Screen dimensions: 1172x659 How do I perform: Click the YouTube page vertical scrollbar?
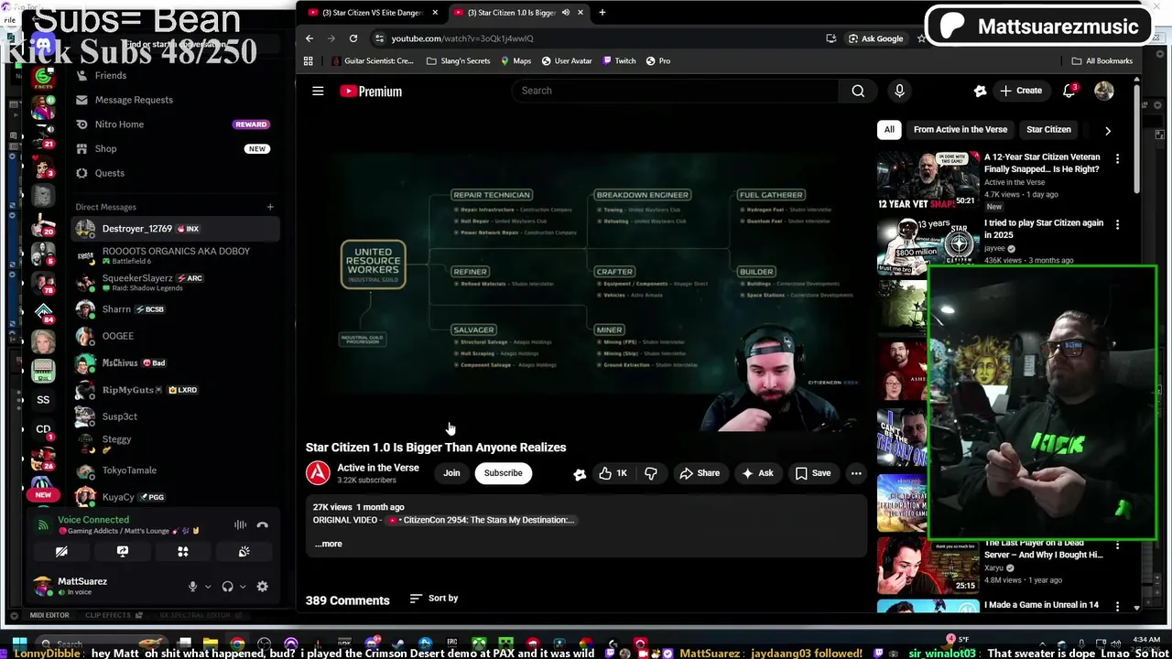1136,137
